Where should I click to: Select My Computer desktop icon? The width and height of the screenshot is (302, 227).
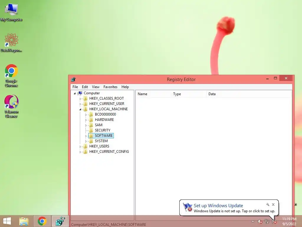[x=12, y=12]
